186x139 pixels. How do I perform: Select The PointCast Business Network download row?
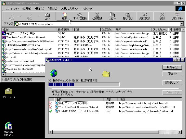(x=115, y=107)
